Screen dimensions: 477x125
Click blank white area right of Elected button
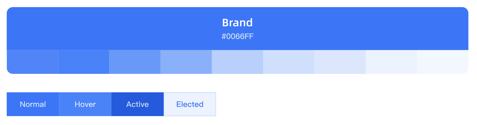pyautogui.click(x=341, y=104)
